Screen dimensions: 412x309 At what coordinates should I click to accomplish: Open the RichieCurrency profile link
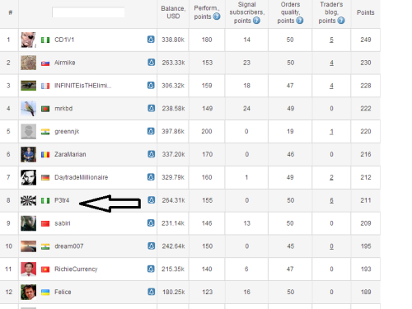(76, 269)
